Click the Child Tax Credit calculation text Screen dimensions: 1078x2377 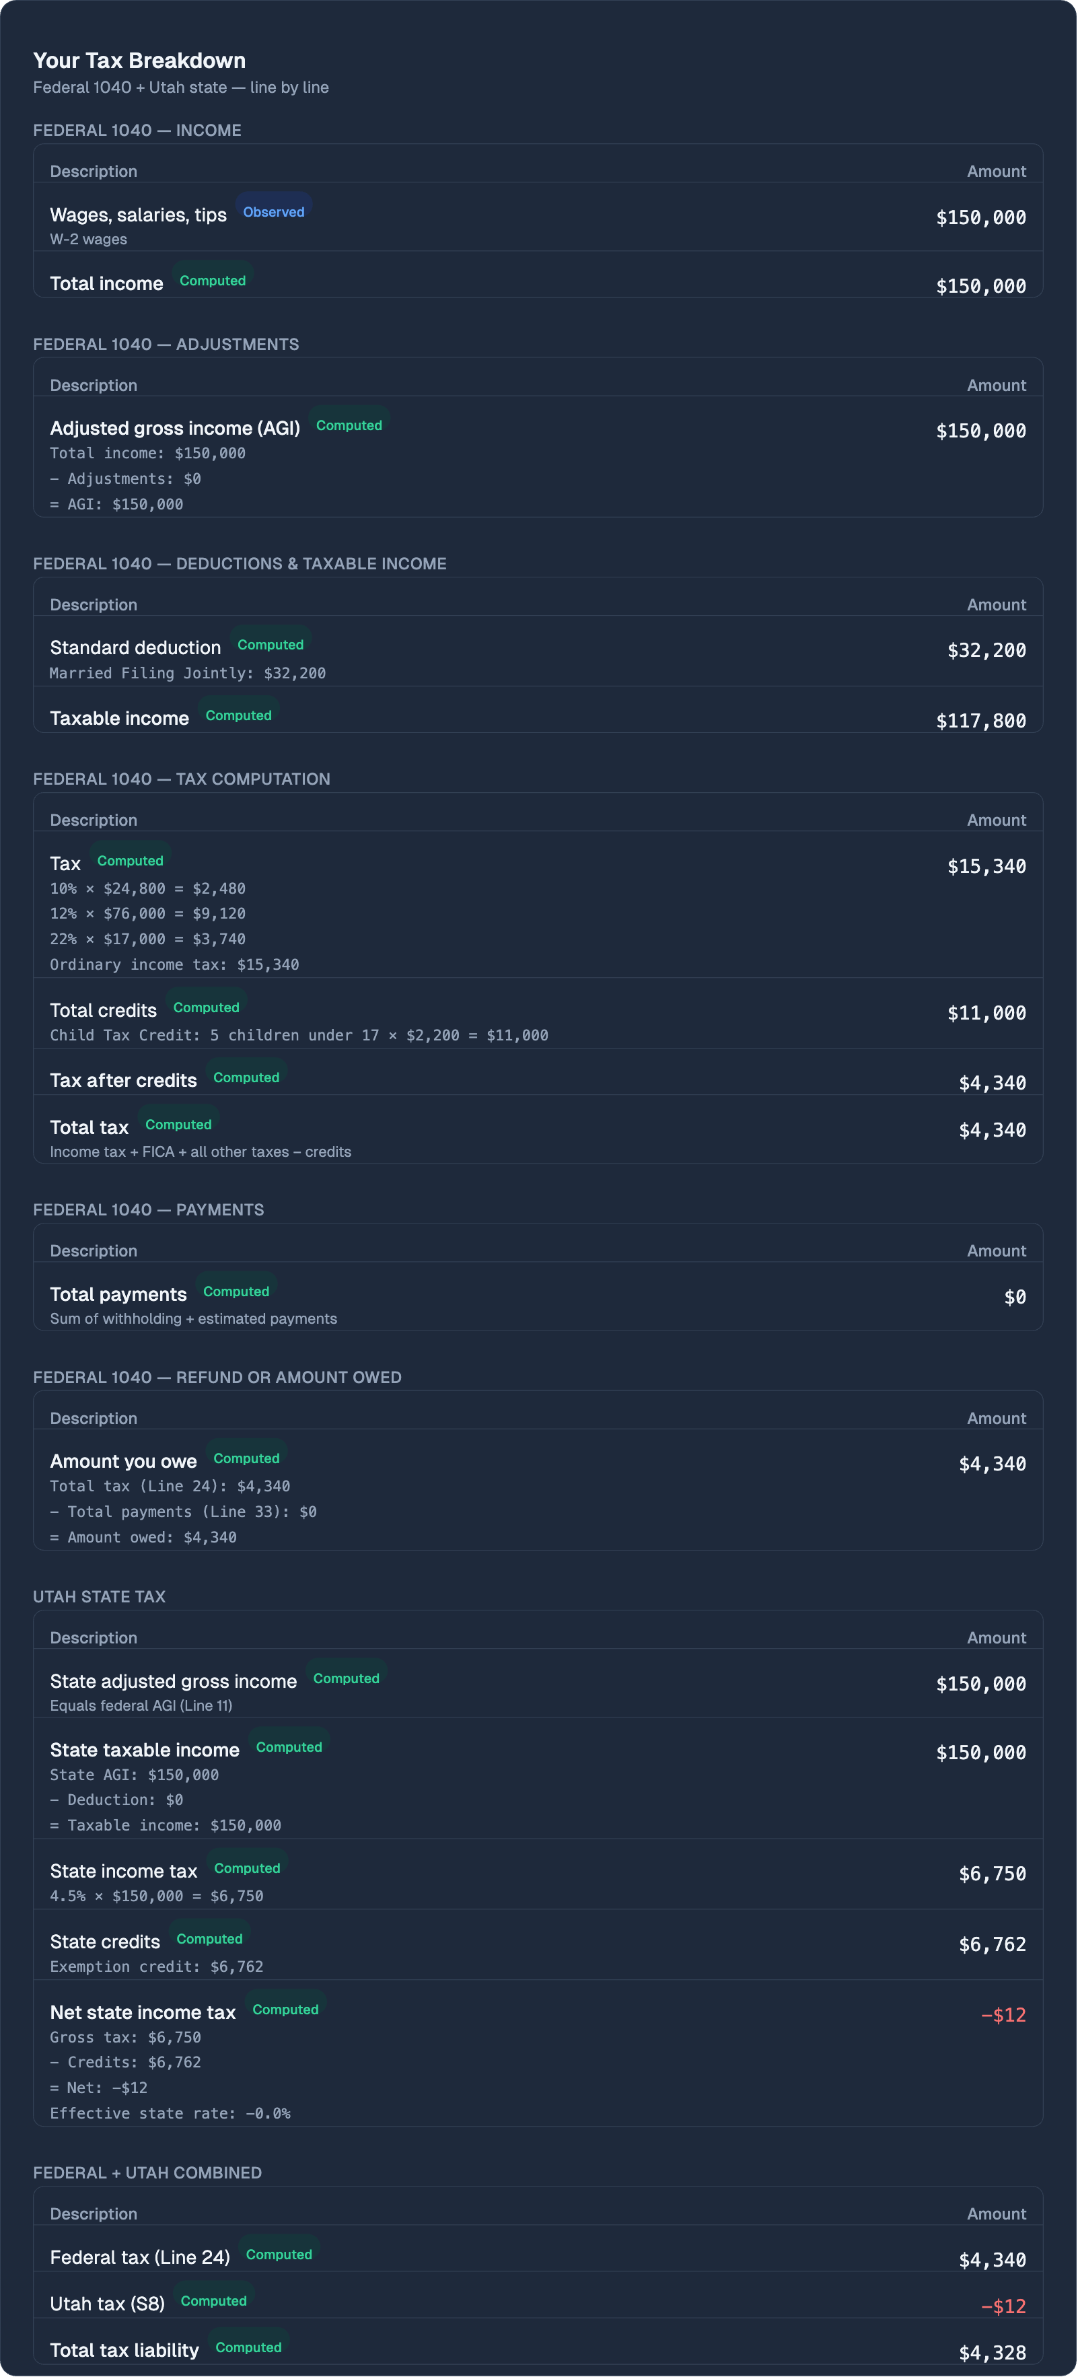point(299,1035)
